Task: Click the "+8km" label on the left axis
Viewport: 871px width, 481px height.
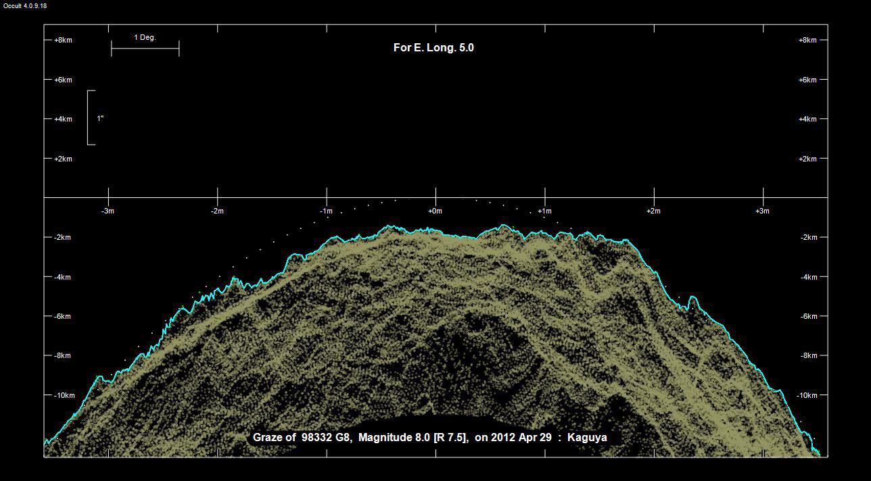Action: click(x=63, y=40)
